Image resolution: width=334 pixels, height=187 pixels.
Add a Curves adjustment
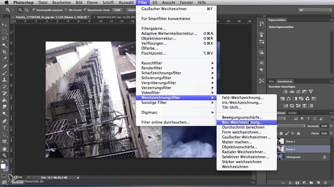coord(298,92)
